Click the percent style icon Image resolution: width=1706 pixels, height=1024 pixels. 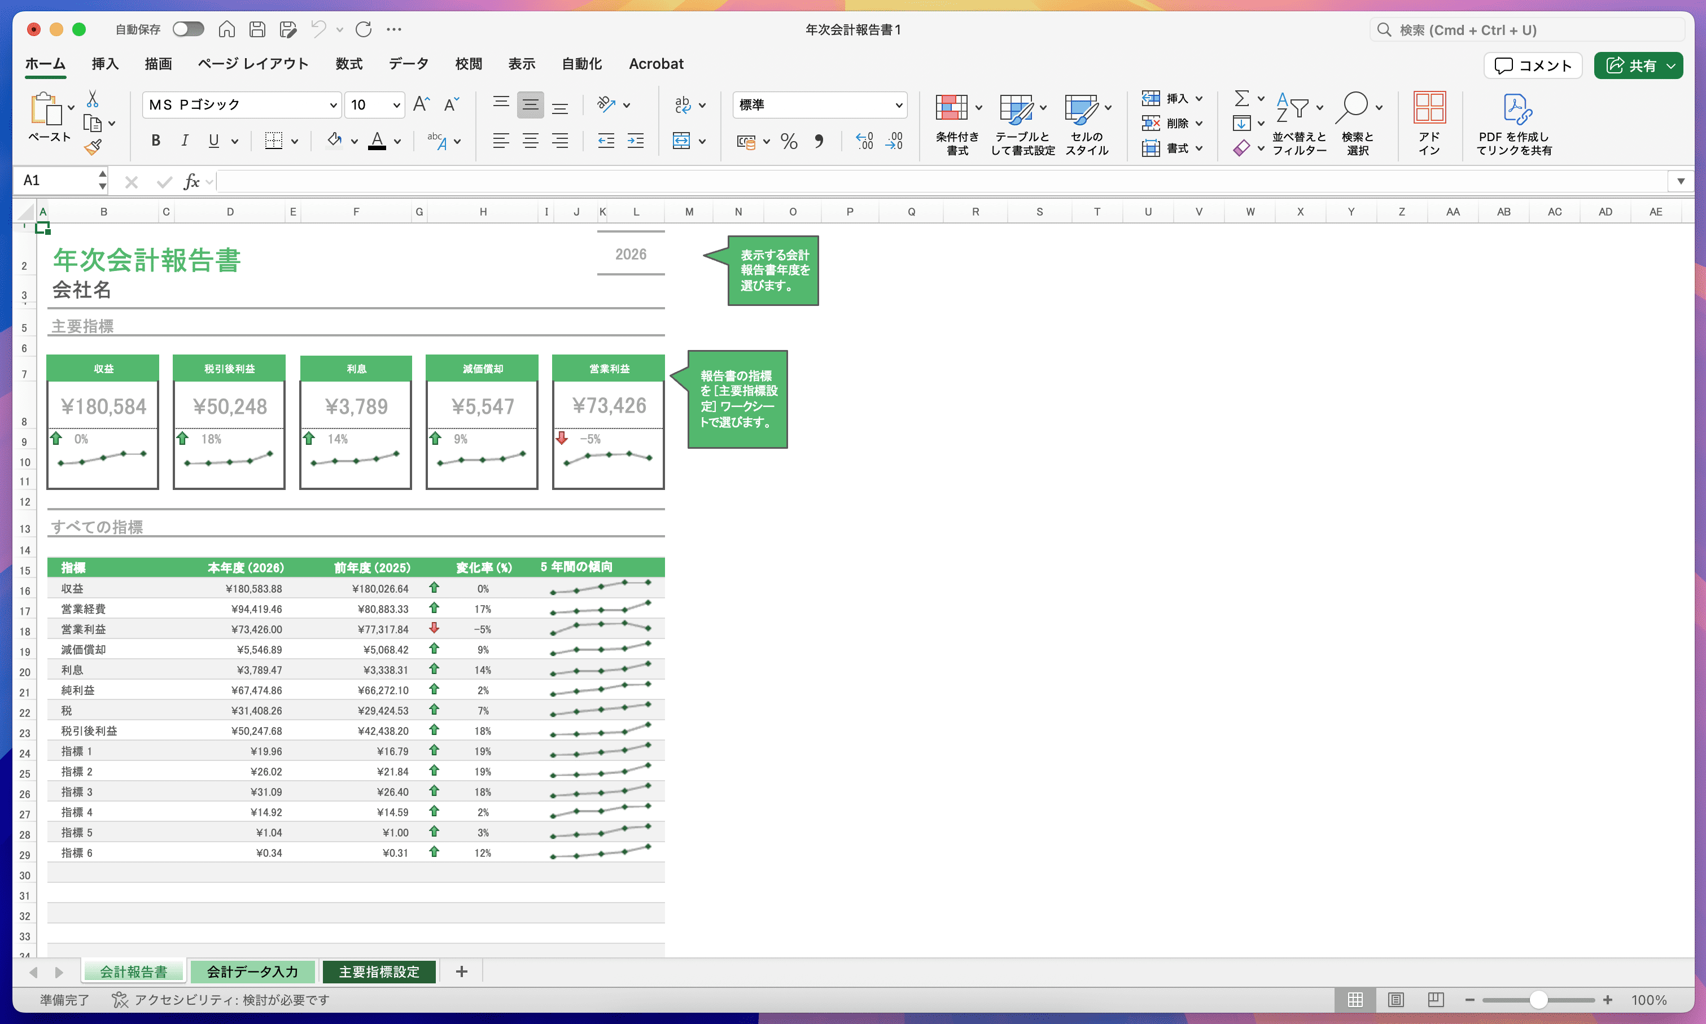pos(789,142)
